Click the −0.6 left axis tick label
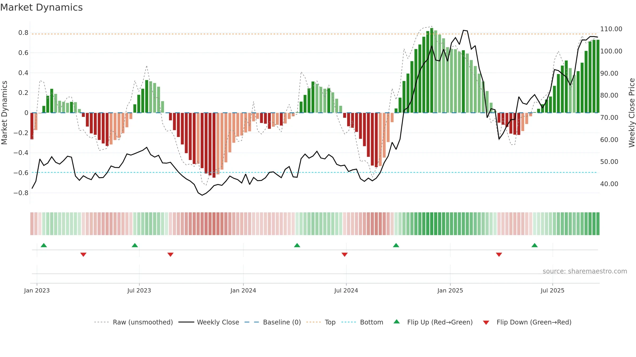The height and width of the screenshot is (357, 636). coord(21,173)
